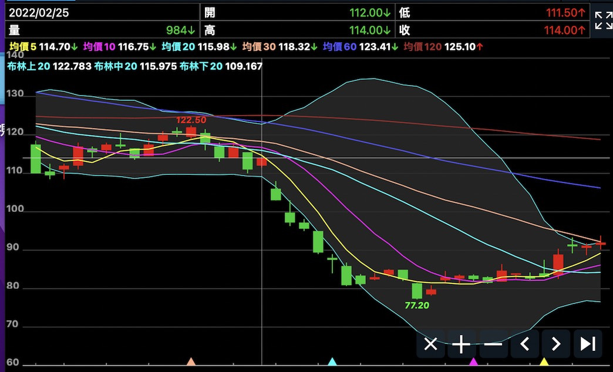Zoom in using the plus button
The image size is (613, 372).
pyautogui.click(x=462, y=344)
